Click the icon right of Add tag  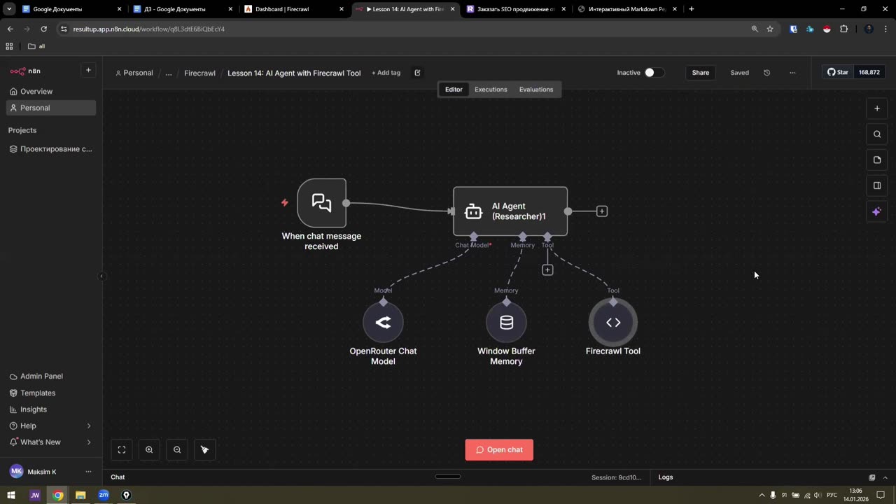click(x=417, y=73)
